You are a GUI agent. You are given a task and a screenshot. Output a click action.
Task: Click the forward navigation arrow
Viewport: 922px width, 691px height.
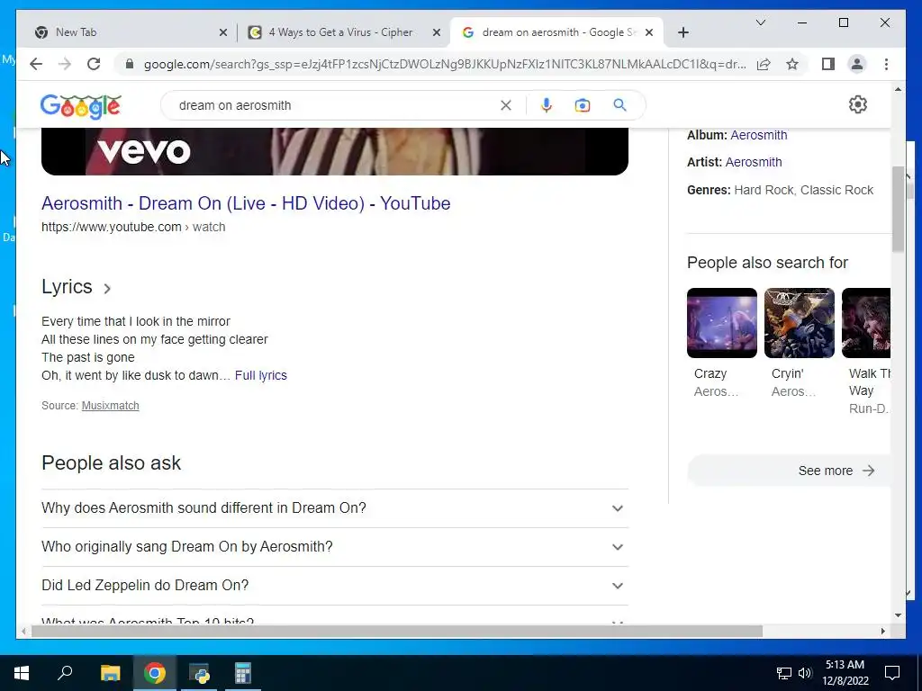coord(65,64)
